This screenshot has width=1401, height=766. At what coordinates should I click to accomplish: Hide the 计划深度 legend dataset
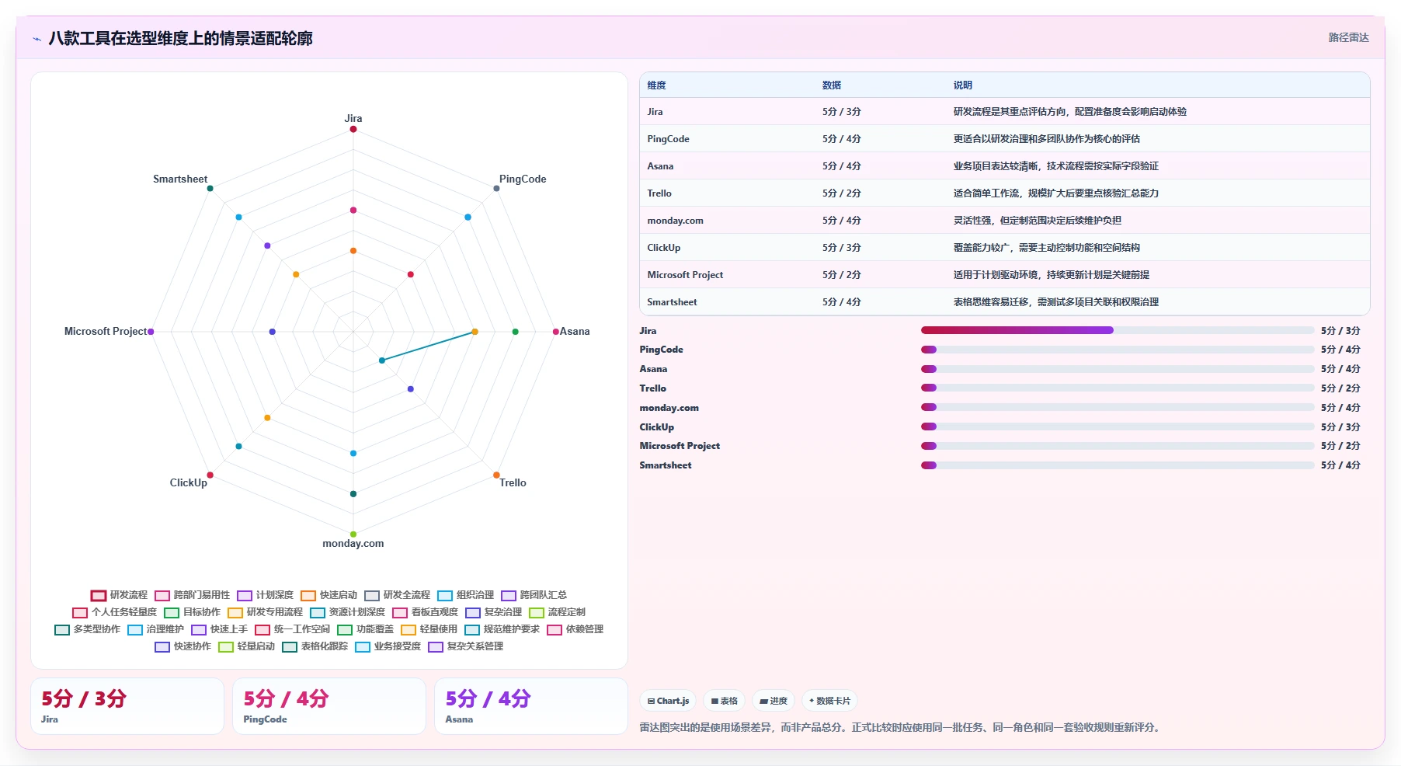coord(265,595)
